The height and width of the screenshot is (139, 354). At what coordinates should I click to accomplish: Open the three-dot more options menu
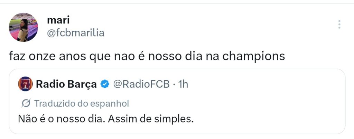[x=339, y=24]
